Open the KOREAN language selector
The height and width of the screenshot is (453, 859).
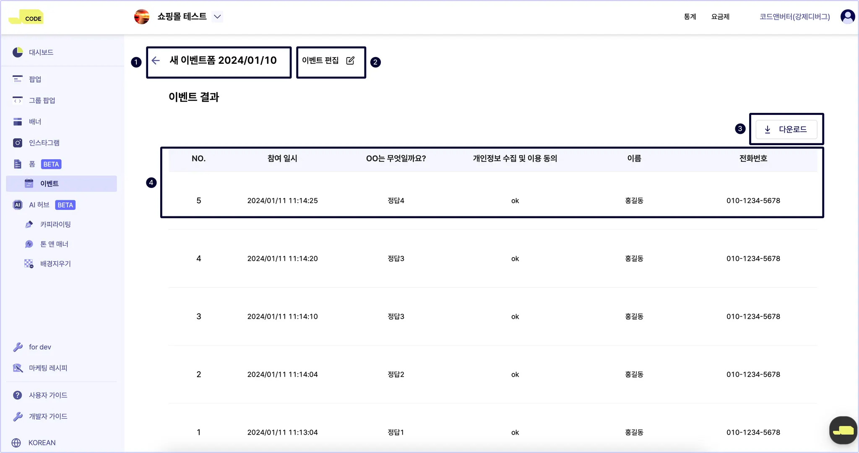[x=42, y=443]
